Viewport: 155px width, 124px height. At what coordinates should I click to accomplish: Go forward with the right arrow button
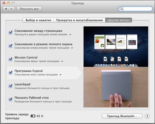pos(12,9)
